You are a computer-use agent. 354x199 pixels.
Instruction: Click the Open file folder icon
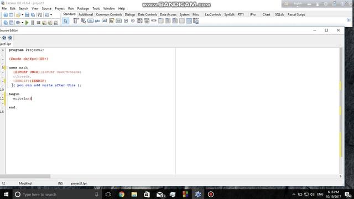click(18, 15)
